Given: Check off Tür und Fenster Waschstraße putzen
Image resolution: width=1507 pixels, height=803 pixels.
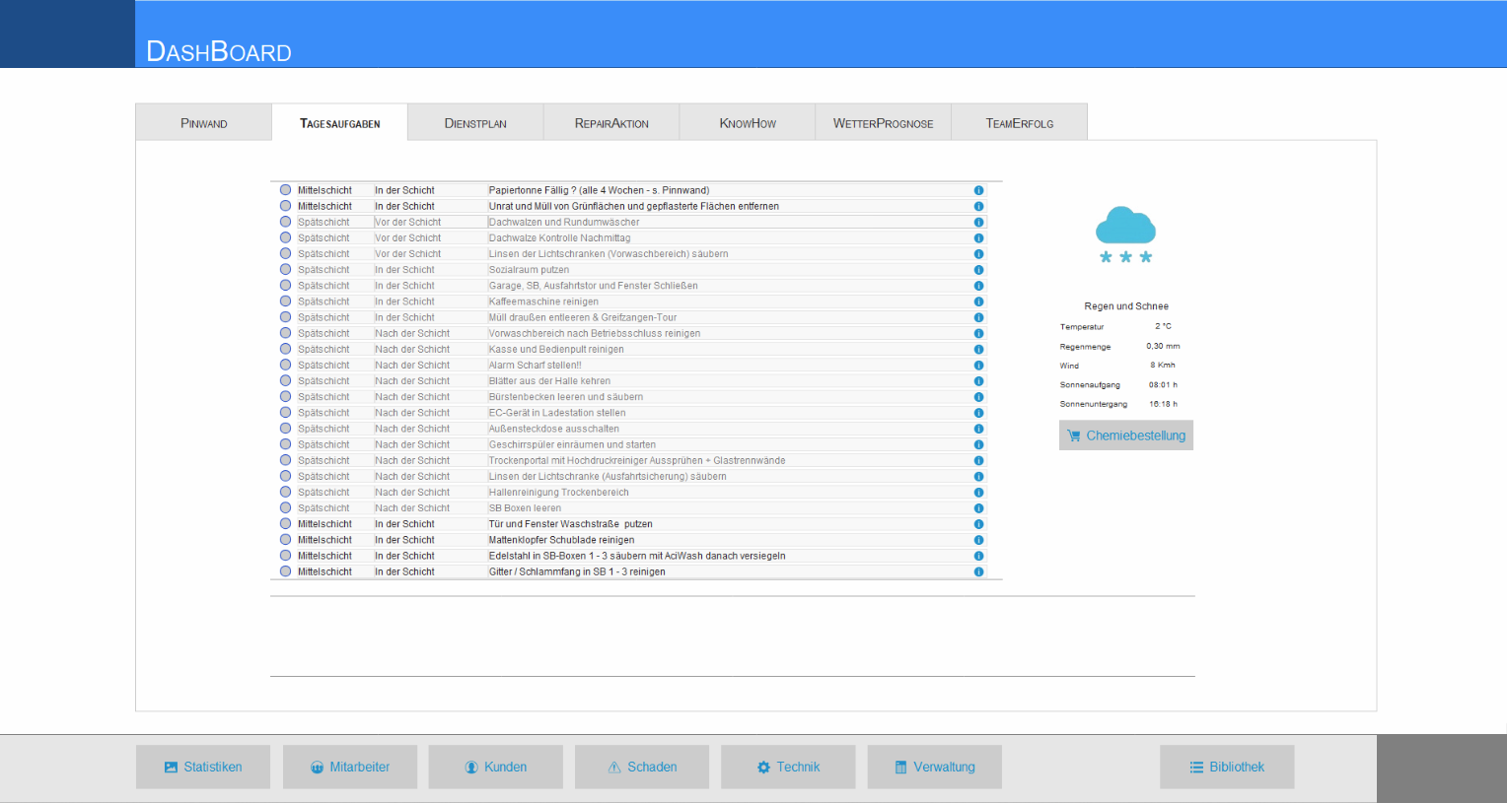Looking at the screenshot, I should pyautogui.click(x=286, y=524).
